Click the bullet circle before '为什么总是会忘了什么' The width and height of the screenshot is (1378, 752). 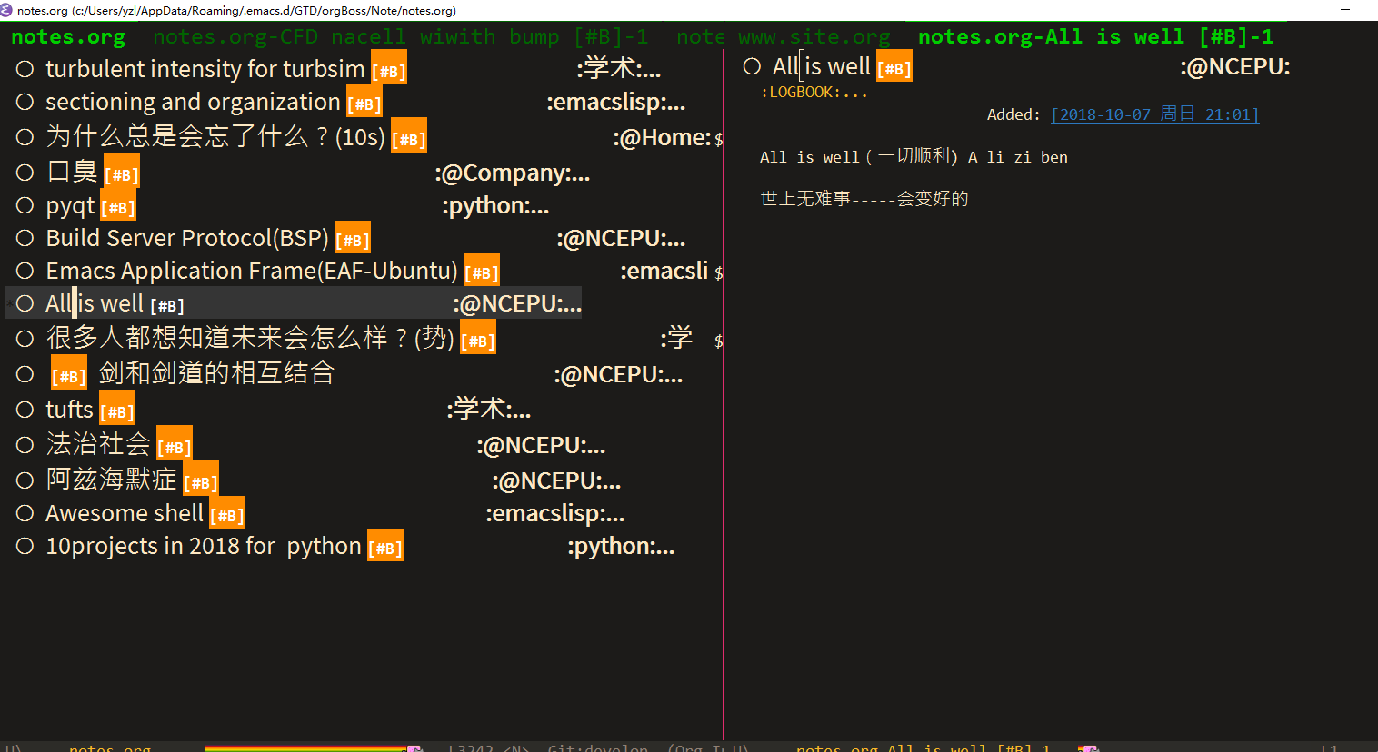[x=25, y=137]
